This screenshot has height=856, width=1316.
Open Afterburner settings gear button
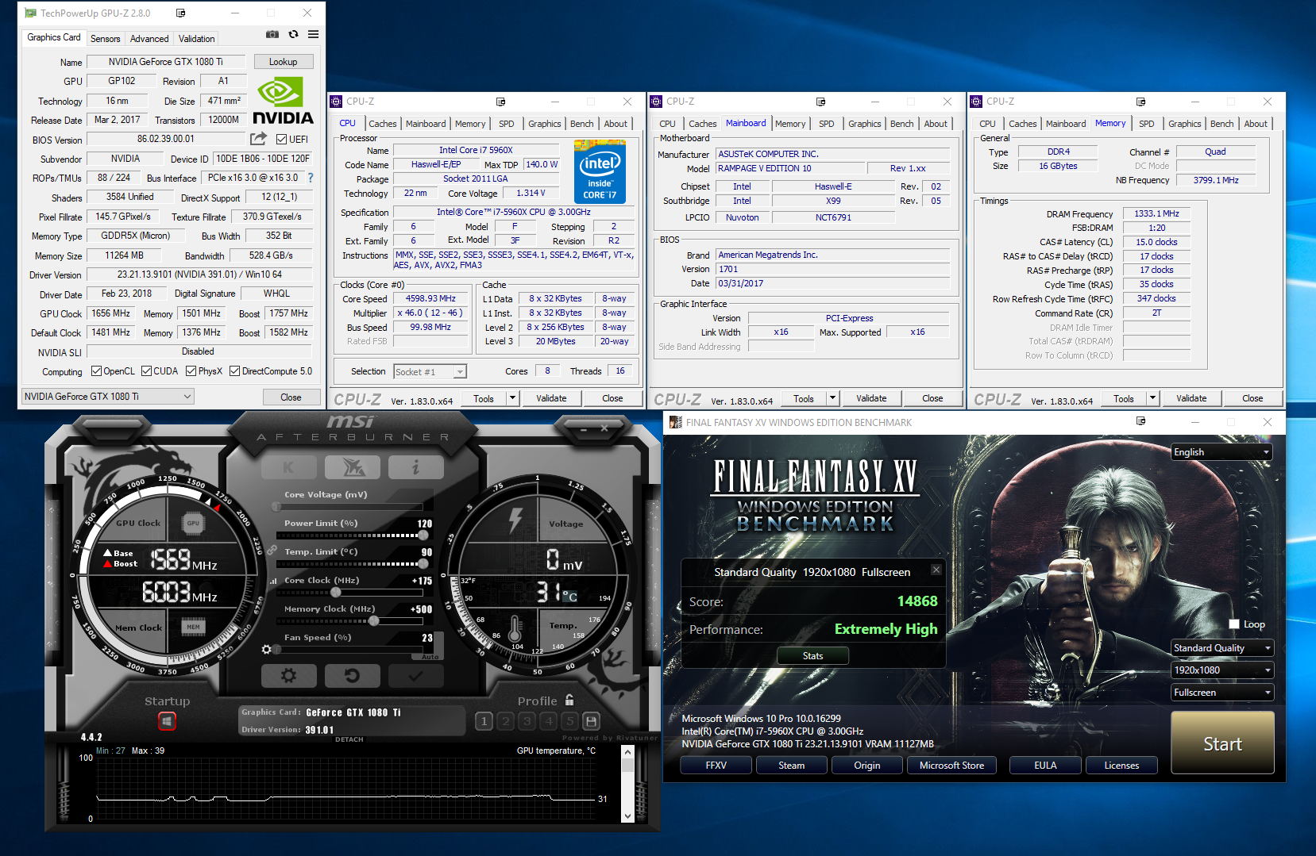point(289,675)
